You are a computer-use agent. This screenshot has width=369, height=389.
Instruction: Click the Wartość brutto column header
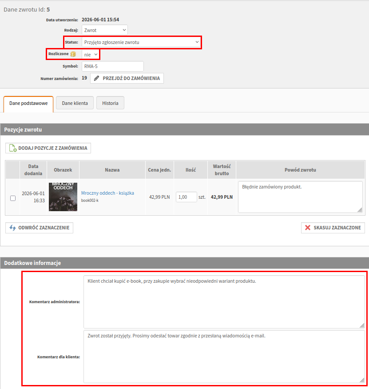click(222, 170)
